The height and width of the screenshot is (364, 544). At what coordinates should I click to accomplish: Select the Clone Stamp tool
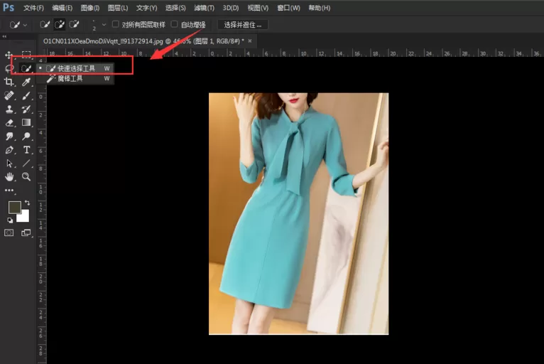click(9, 109)
